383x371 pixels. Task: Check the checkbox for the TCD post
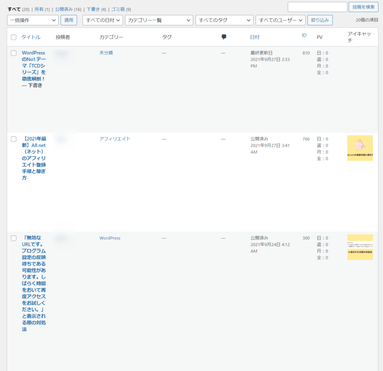coord(14,52)
